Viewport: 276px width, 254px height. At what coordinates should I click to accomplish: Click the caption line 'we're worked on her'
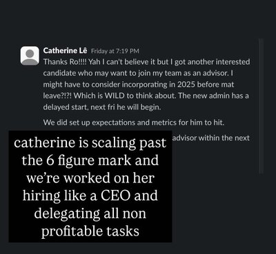tap(90, 178)
